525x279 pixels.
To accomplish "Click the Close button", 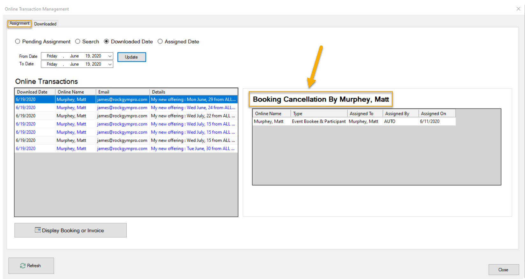I will tap(504, 269).
